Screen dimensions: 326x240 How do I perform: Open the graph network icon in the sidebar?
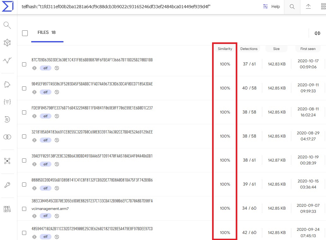(x=8, y=43)
